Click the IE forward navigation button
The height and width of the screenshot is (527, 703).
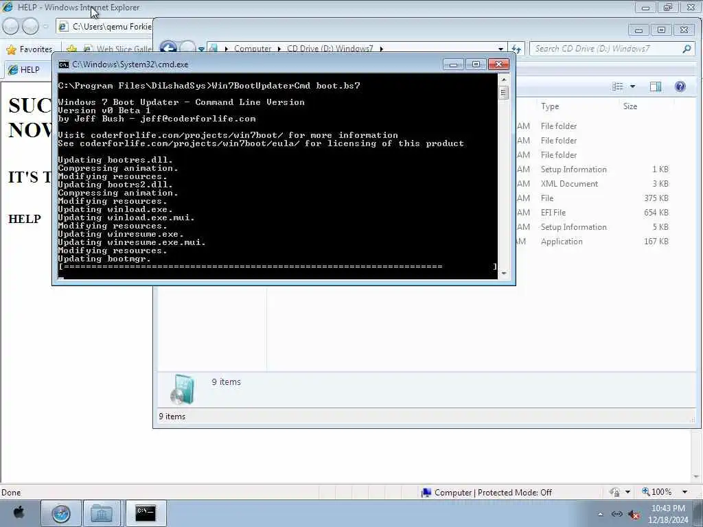coord(30,27)
